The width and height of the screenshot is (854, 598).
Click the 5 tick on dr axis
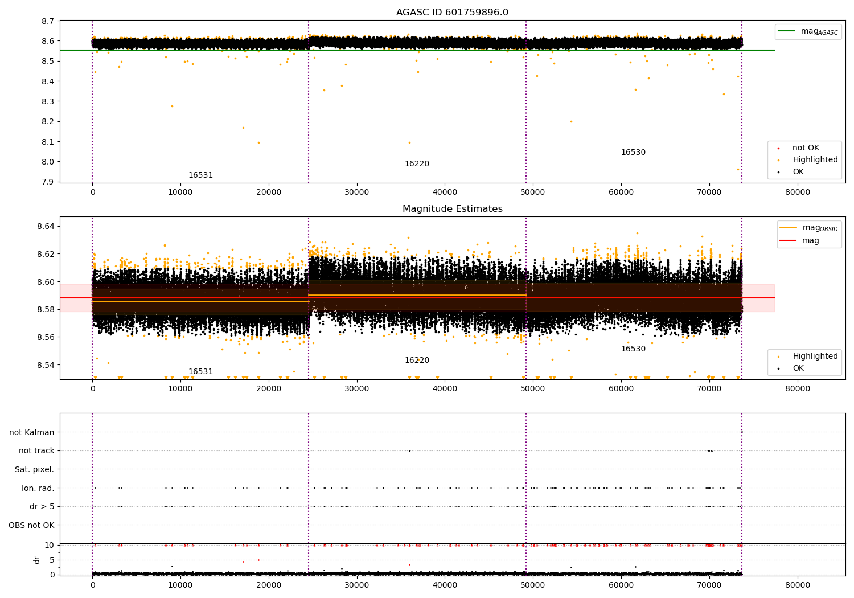[x=52, y=560]
